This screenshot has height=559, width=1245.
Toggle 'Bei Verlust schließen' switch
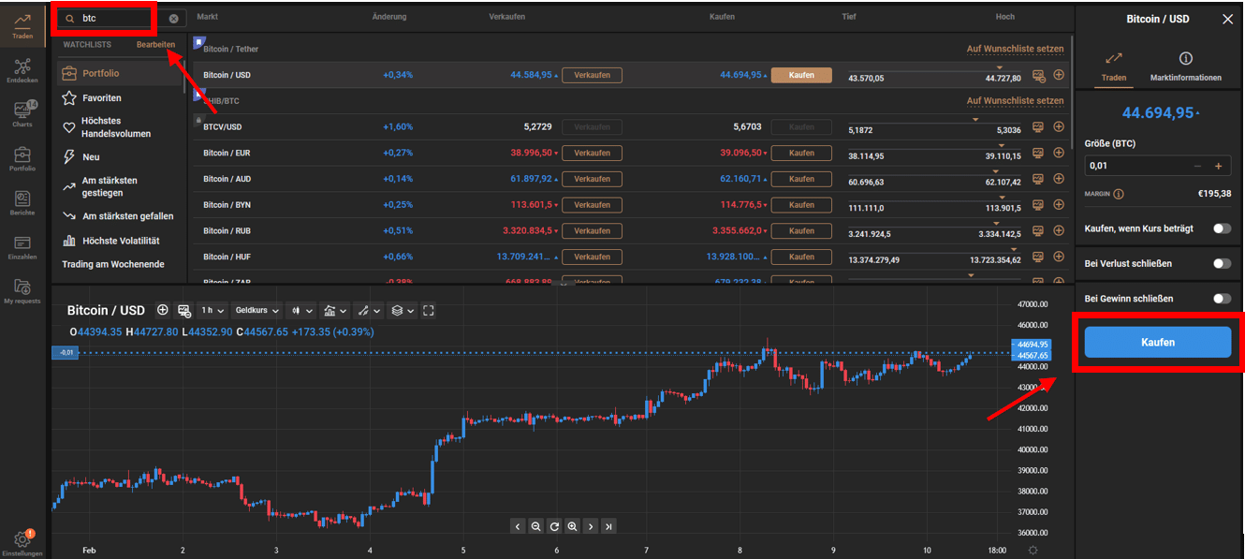[1222, 264]
